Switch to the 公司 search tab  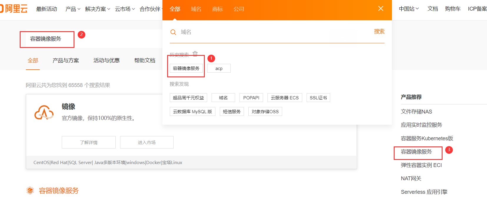[x=239, y=9]
